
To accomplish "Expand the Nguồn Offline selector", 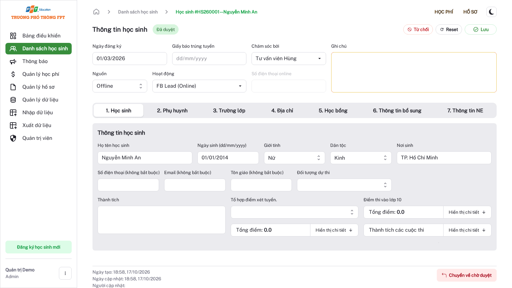I will [120, 86].
